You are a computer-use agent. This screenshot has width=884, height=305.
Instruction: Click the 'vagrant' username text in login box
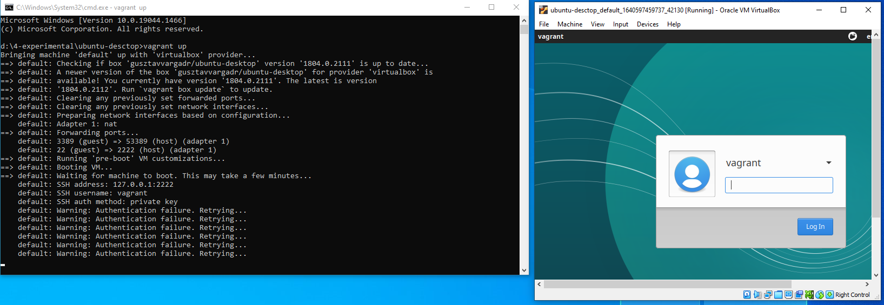[x=743, y=163]
